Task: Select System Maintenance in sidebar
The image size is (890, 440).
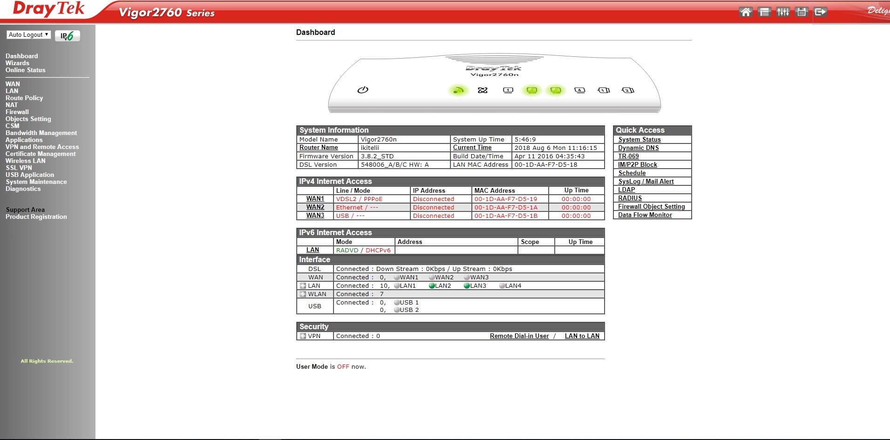Action: click(36, 182)
